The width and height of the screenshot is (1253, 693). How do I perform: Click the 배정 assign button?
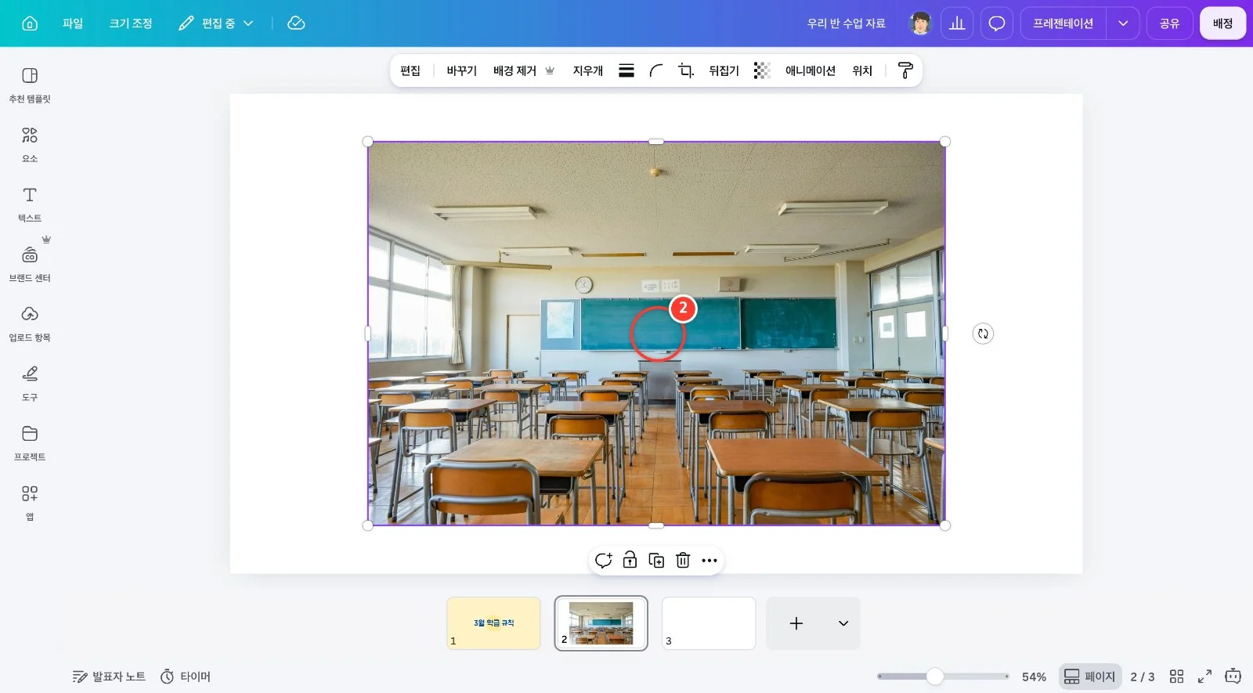coord(1222,23)
